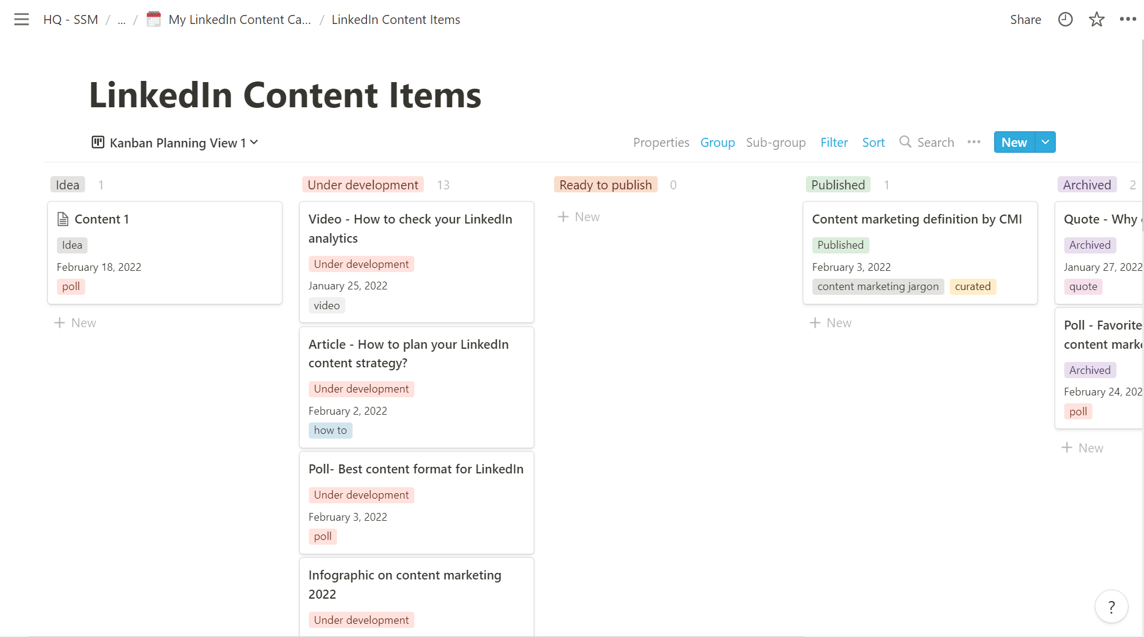Screen dimensions: 1144x637
Task: Open the Properties menu
Action: [661, 142]
